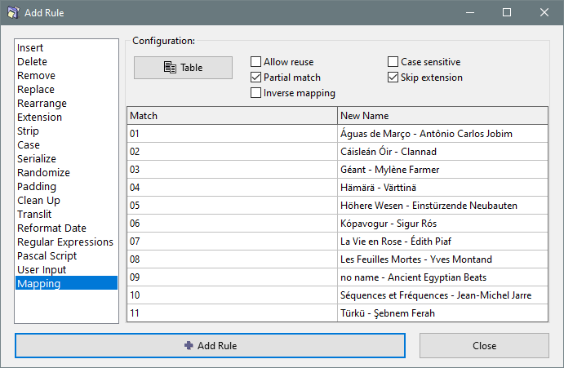Select the Reformat Date rule type

coord(67,228)
